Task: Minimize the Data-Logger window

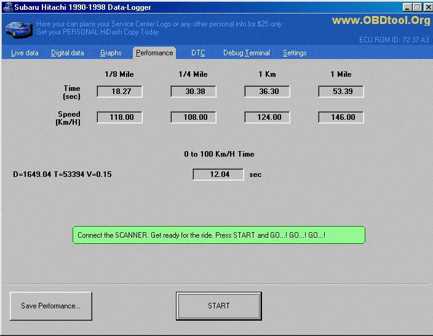Action: (x=407, y=7)
